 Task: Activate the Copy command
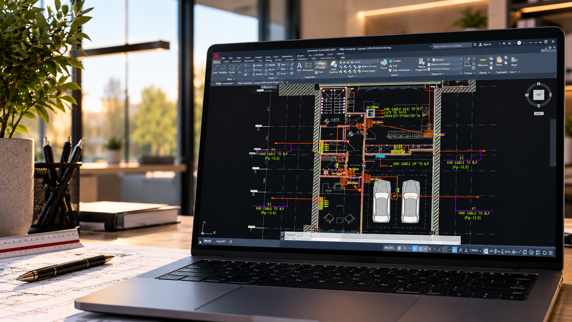pyautogui.click(x=257, y=70)
